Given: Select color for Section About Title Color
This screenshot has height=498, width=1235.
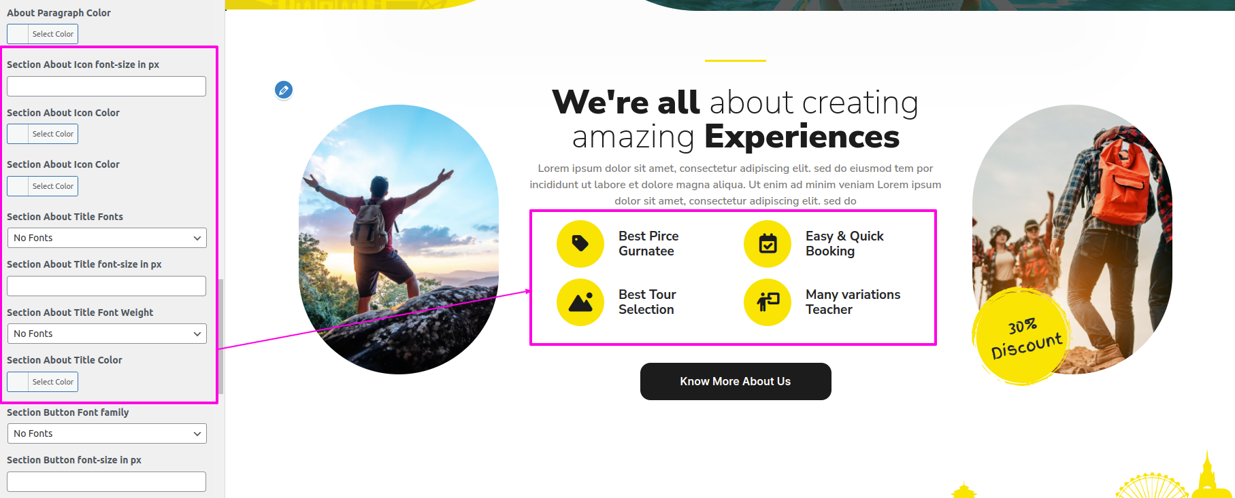Looking at the screenshot, I should click(42, 382).
